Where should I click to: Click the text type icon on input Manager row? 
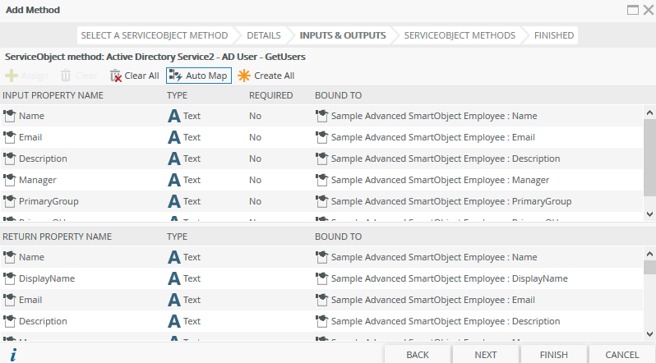(174, 180)
